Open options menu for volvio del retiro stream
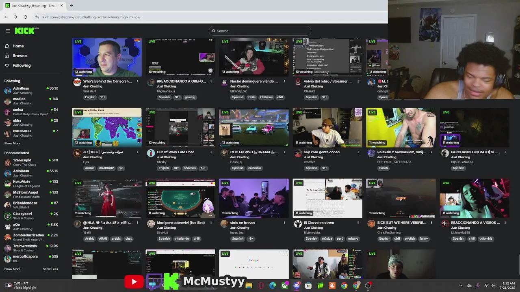Viewport: 520px width, 292px height. pyautogui.click(x=358, y=81)
